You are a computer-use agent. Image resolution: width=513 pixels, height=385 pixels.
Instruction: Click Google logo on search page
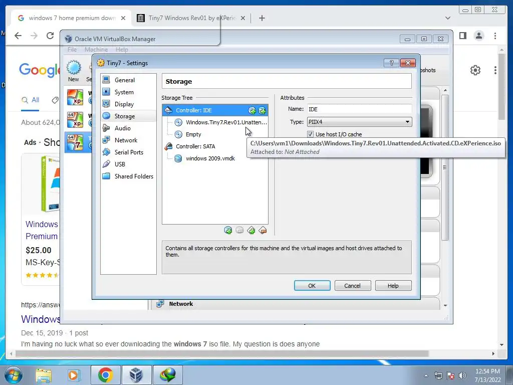tap(39, 70)
